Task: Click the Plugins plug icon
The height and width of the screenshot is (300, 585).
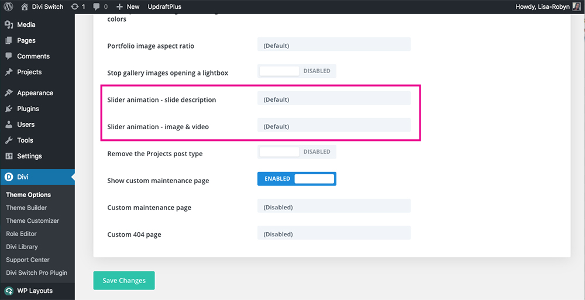Action: coord(9,109)
